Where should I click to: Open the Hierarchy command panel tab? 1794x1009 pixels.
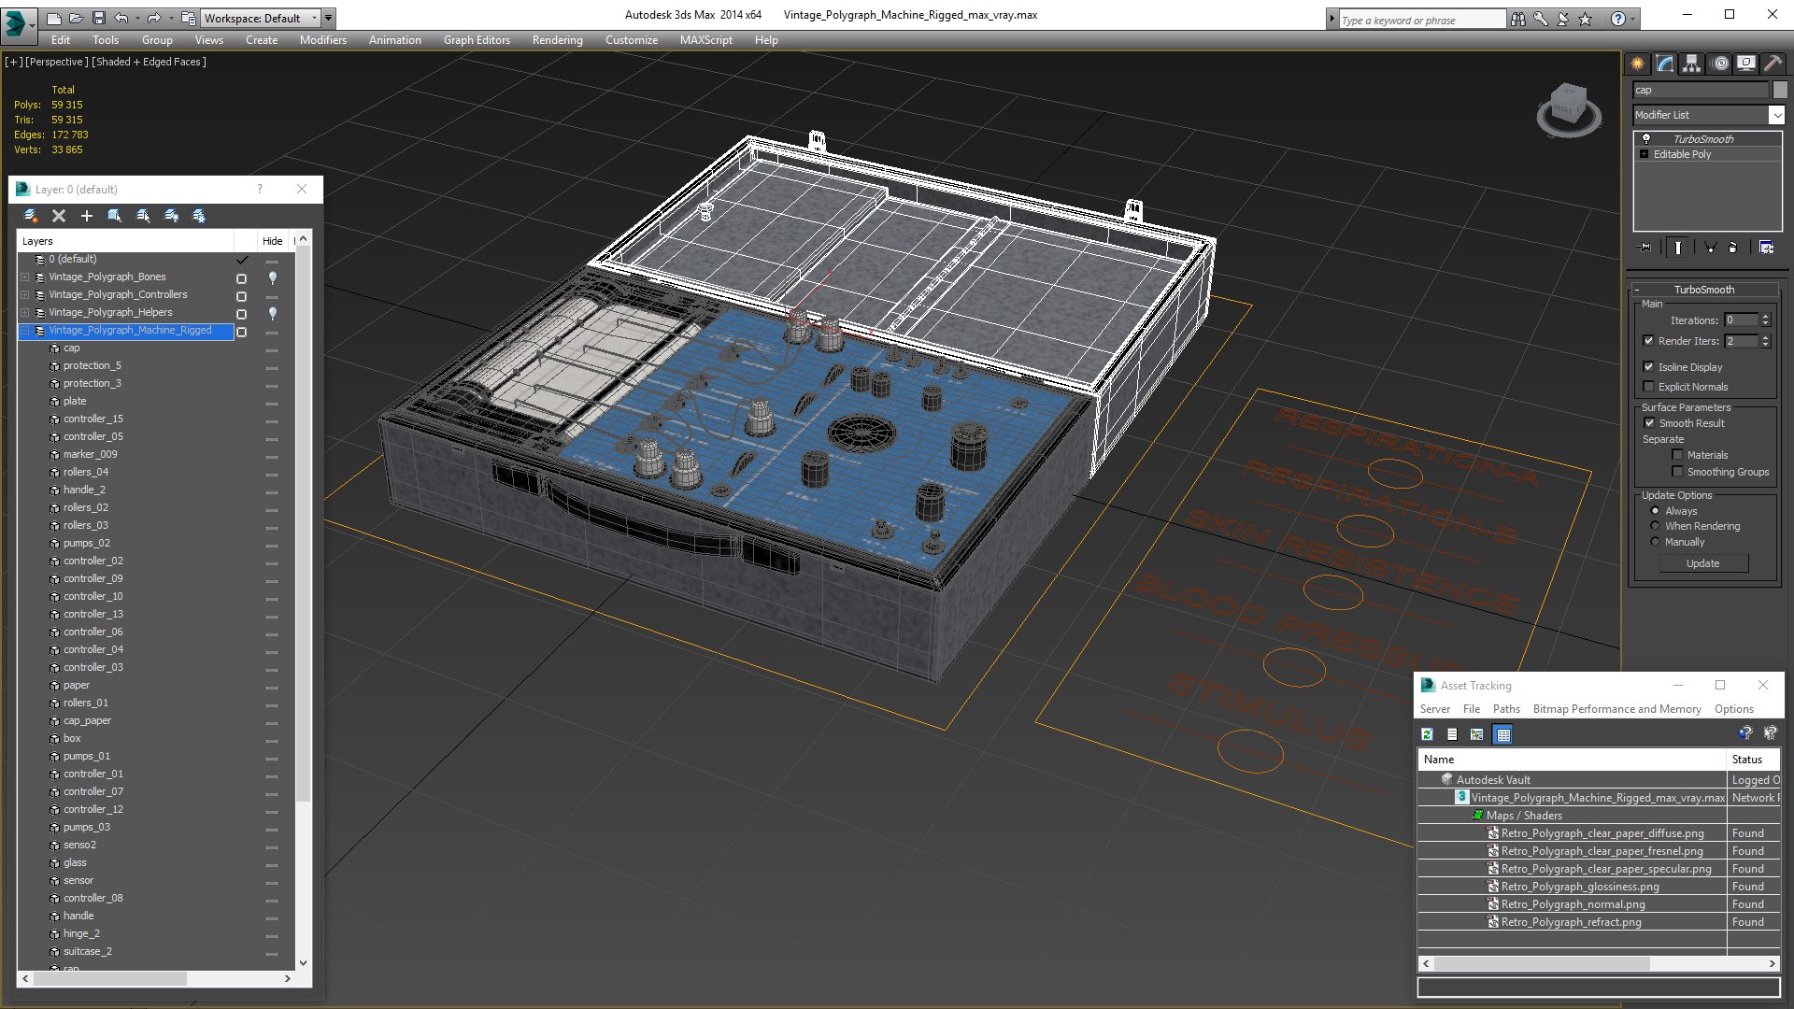click(1691, 64)
